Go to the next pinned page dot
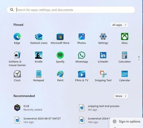143x128 pixels. 139,60
